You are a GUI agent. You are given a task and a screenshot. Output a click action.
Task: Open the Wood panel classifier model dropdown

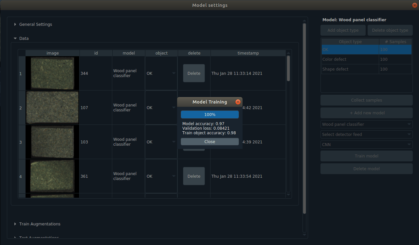[366, 124]
